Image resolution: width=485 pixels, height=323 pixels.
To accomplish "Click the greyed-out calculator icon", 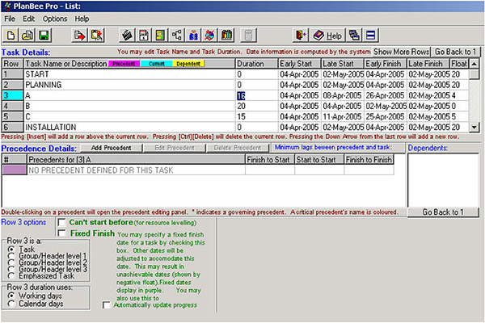I will click(248, 36).
